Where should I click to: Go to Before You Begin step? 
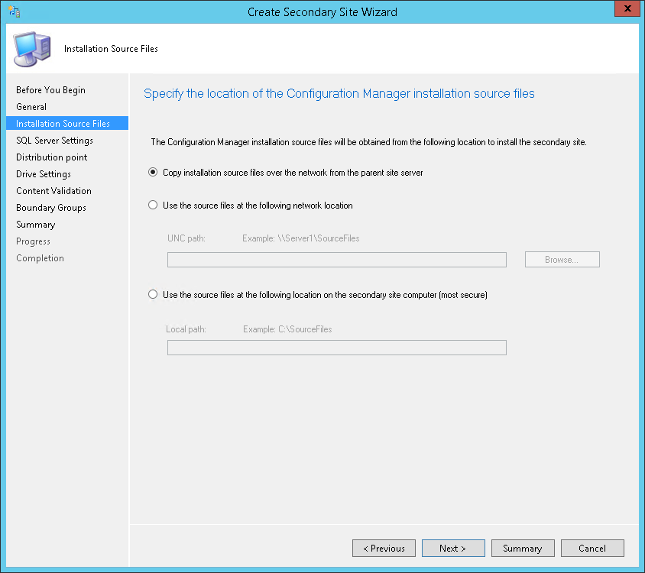point(50,90)
